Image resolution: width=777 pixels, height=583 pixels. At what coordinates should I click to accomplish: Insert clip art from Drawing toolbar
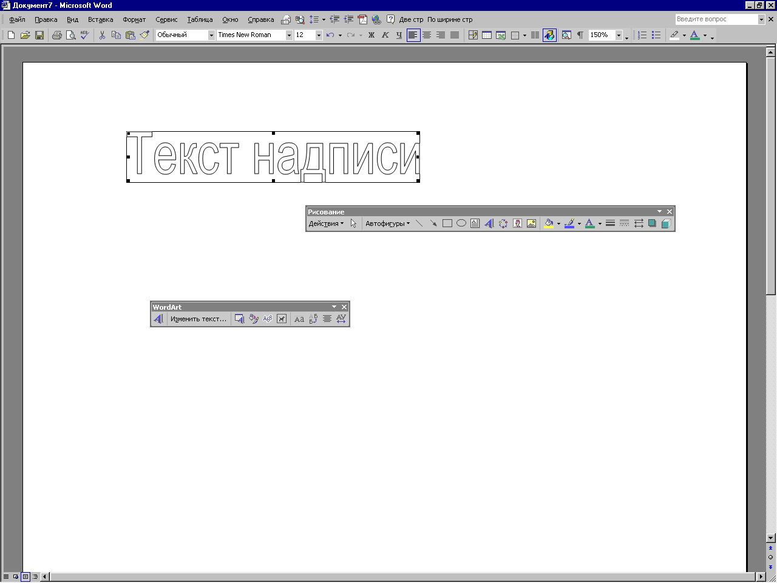click(517, 223)
